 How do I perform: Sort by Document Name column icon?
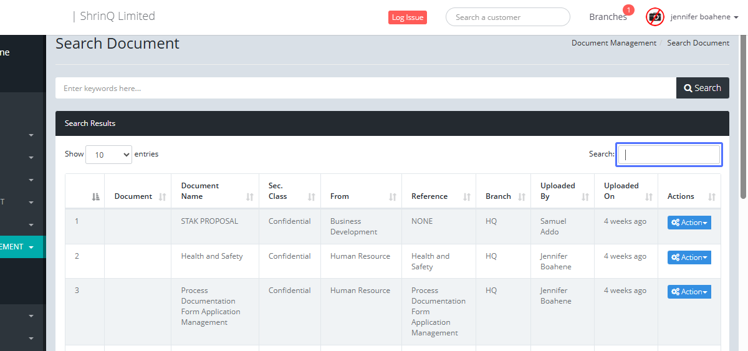(x=250, y=196)
